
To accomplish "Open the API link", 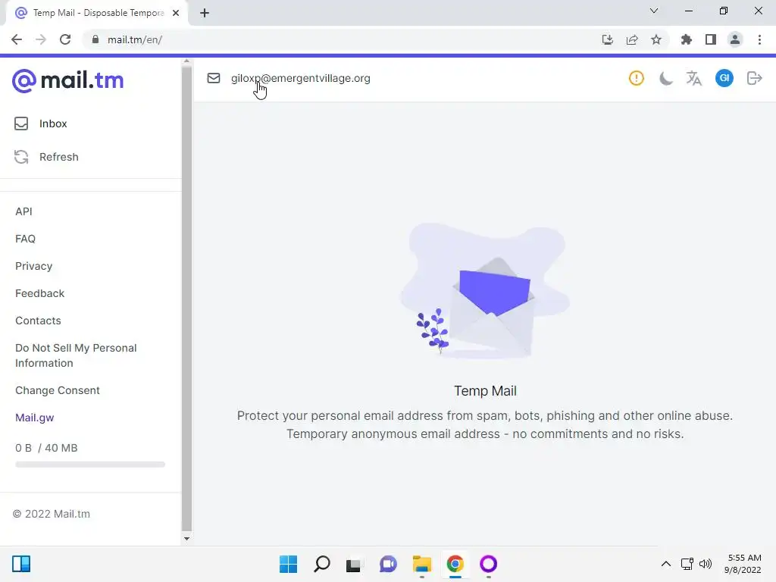I will pos(23,211).
